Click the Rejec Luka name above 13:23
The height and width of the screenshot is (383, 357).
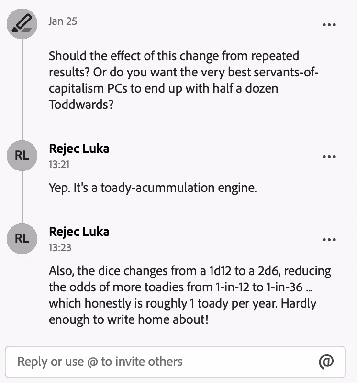pos(79,232)
